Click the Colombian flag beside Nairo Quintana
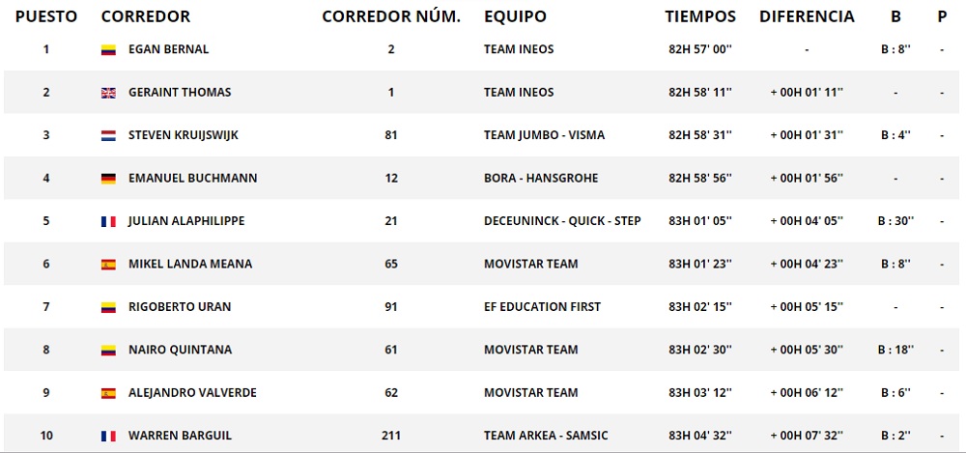 point(108,351)
